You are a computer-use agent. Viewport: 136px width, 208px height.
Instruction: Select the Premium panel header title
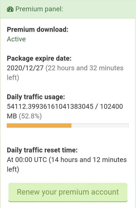pyautogui.click(x=39, y=9)
